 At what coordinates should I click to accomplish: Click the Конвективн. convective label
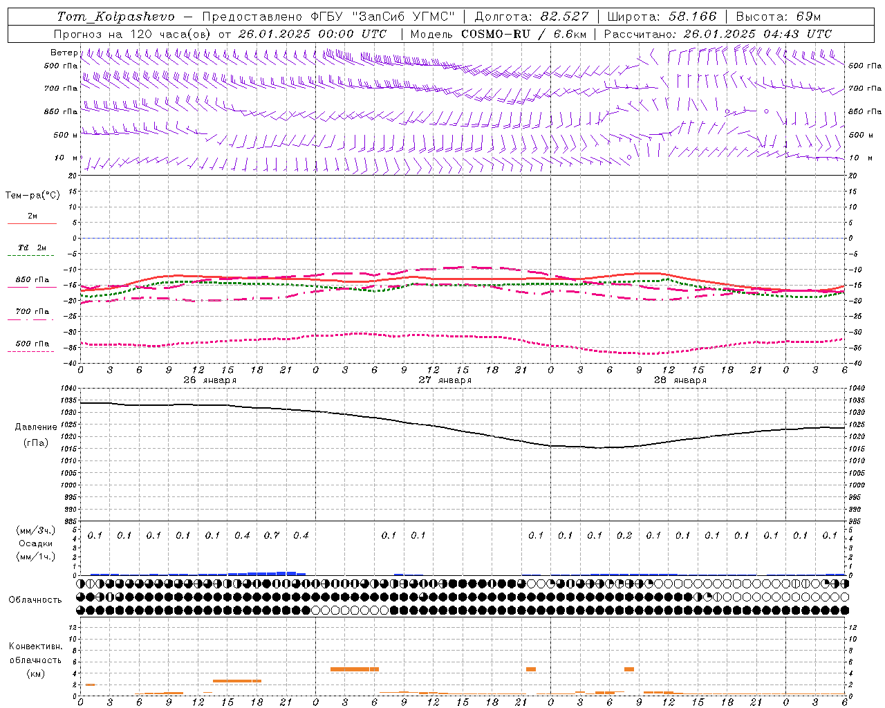[35, 646]
